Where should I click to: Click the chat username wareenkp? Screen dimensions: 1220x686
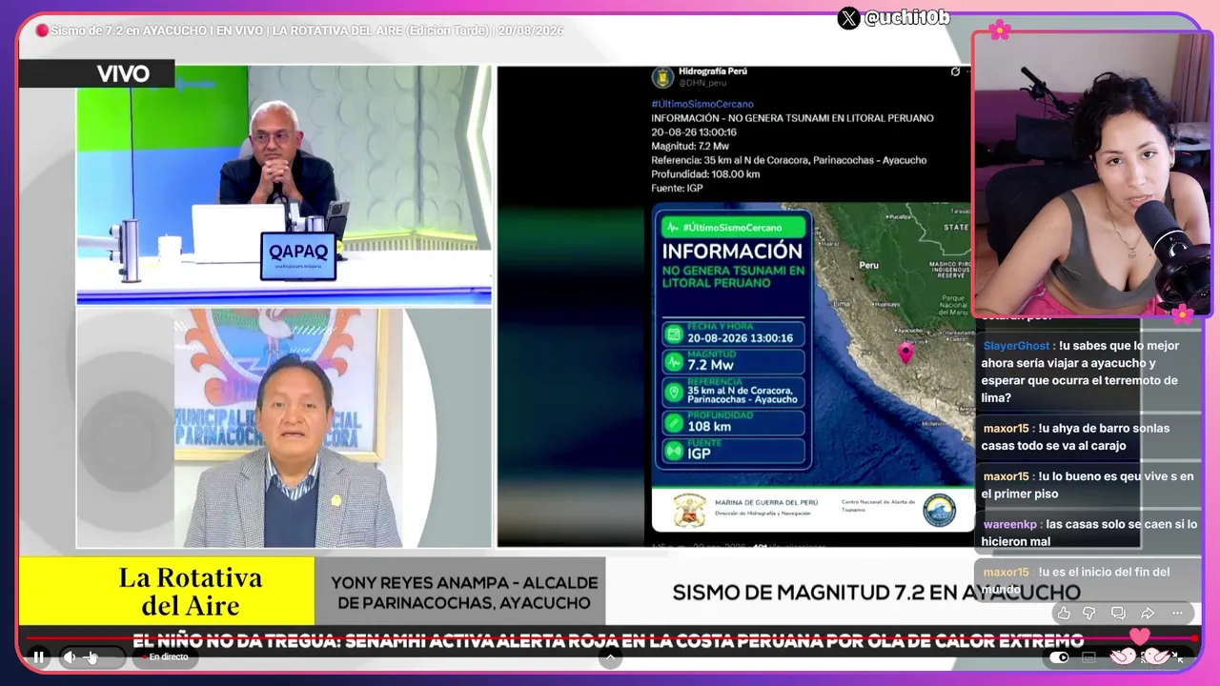(1009, 524)
